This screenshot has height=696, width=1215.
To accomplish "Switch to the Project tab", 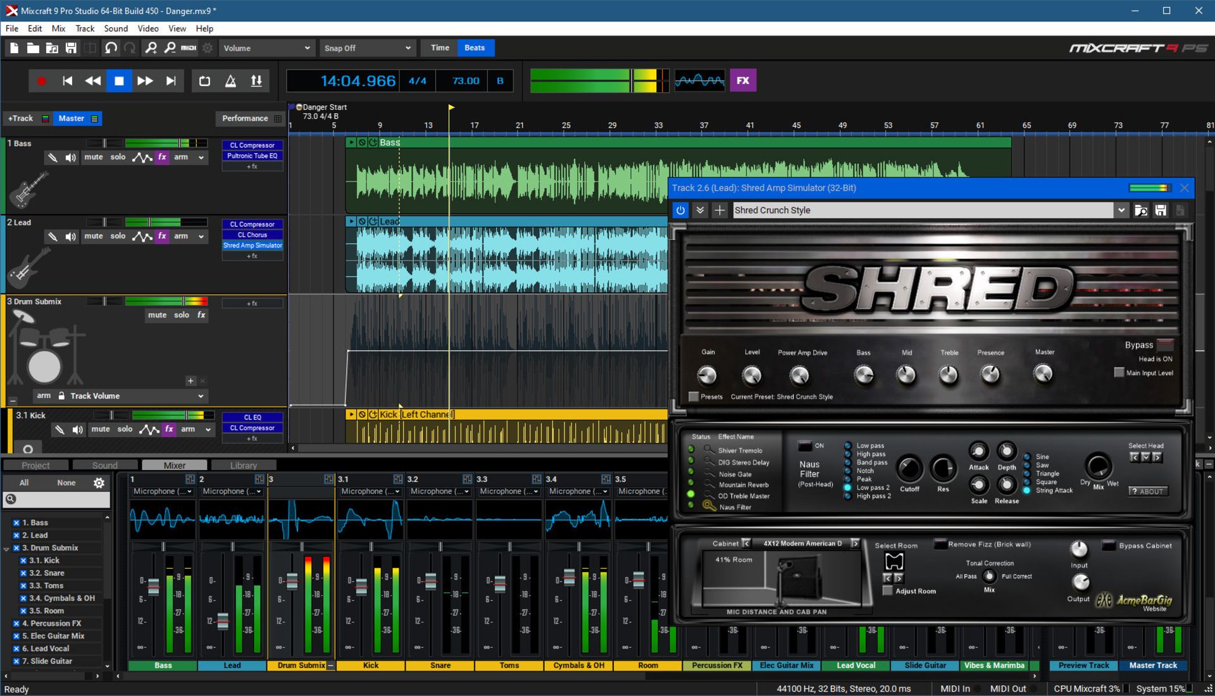I will coord(35,466).
